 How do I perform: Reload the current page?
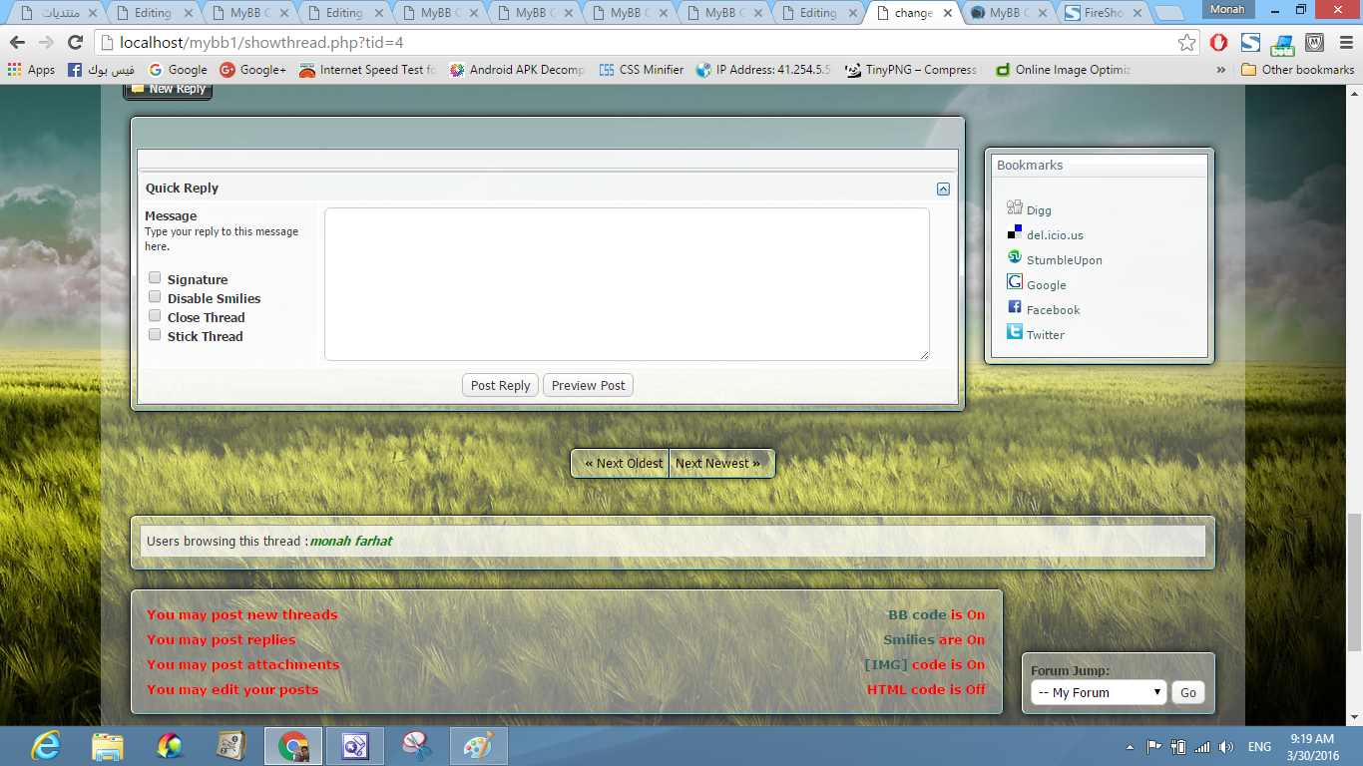coord(75,43)
